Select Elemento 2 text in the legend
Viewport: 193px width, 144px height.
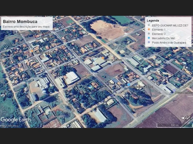coord(159,34)
